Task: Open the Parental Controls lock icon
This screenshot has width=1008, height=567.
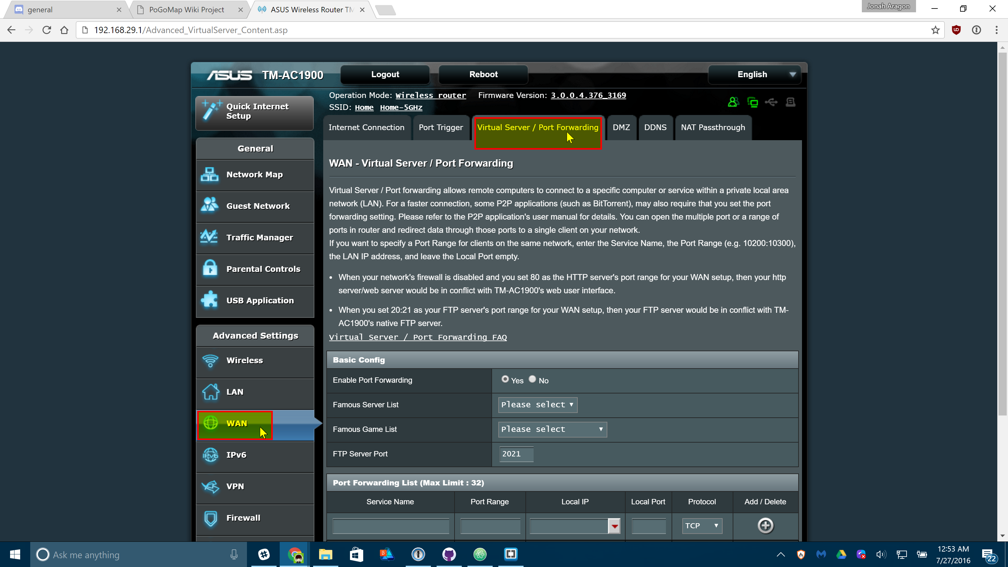Action: tap(210, 269)
